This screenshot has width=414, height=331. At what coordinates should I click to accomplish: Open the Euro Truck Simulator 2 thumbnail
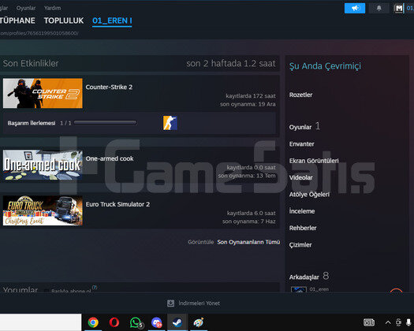pyautogui.click(x=43, y=210)
